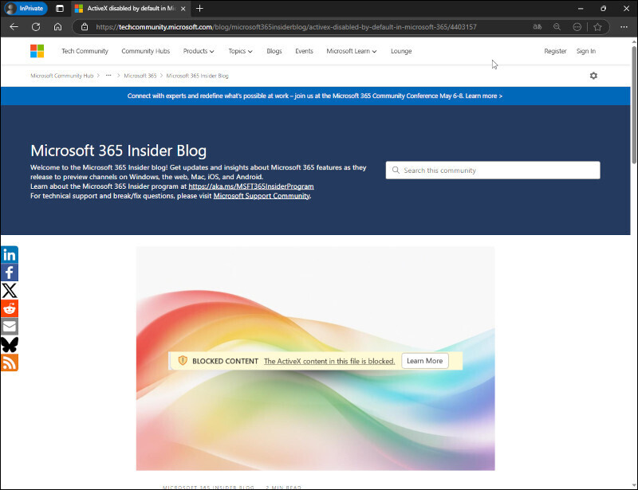
Task: Click the Learn More button
Action: [x=425, y=361]
